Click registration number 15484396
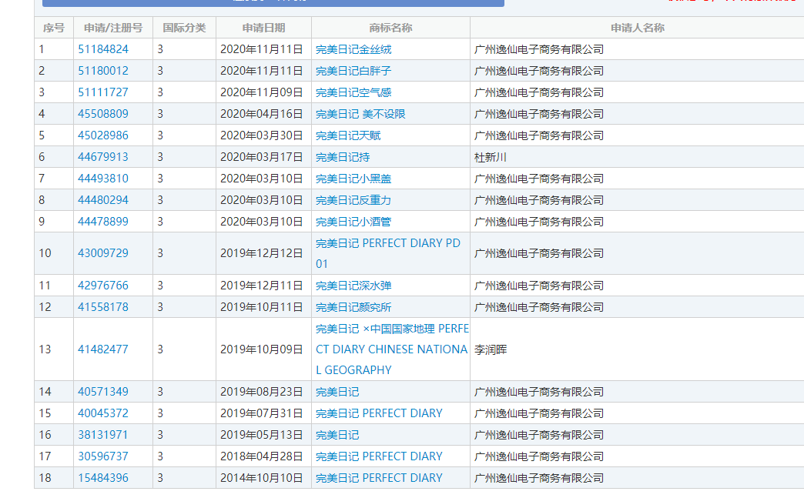804x498 pixels. pyautogui.click(x=103, y=478)
